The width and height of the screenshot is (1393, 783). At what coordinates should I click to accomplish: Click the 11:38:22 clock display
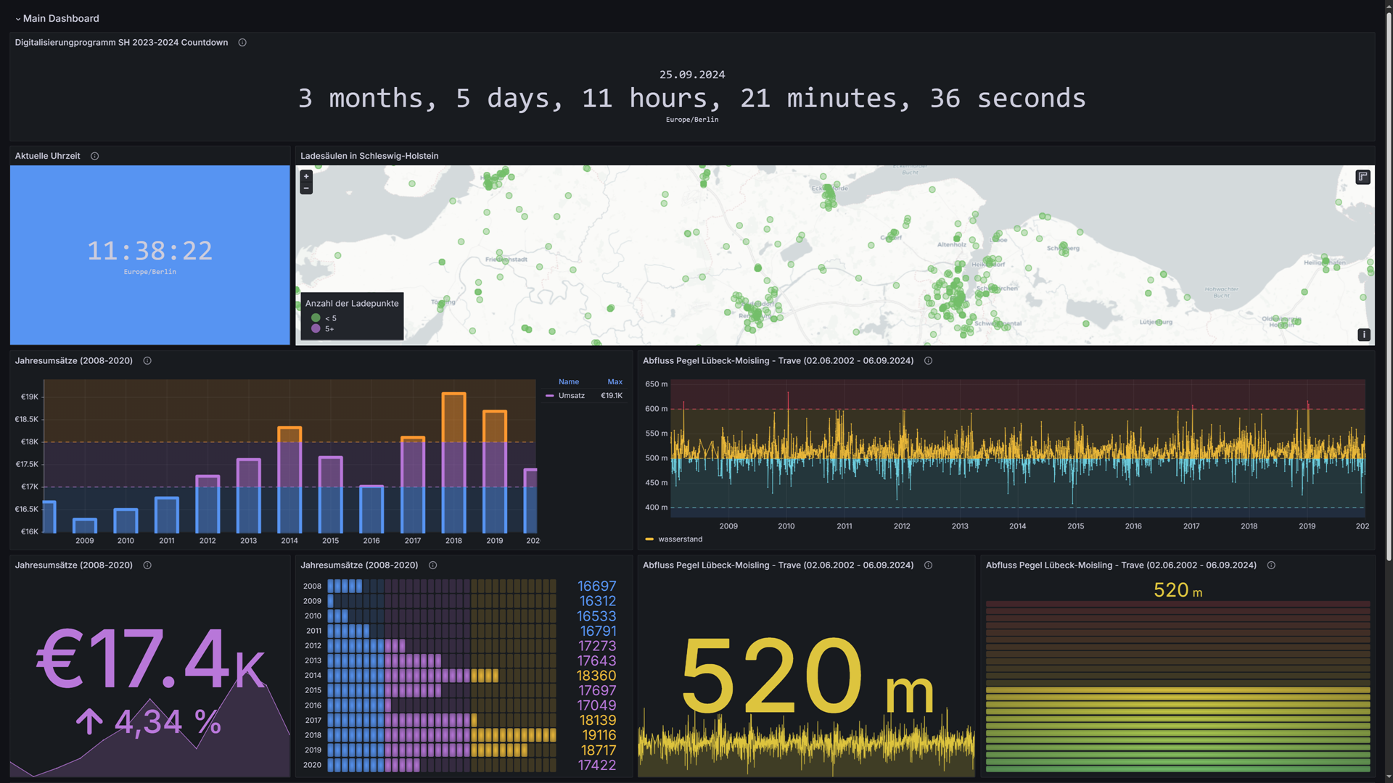coord(149,251)
